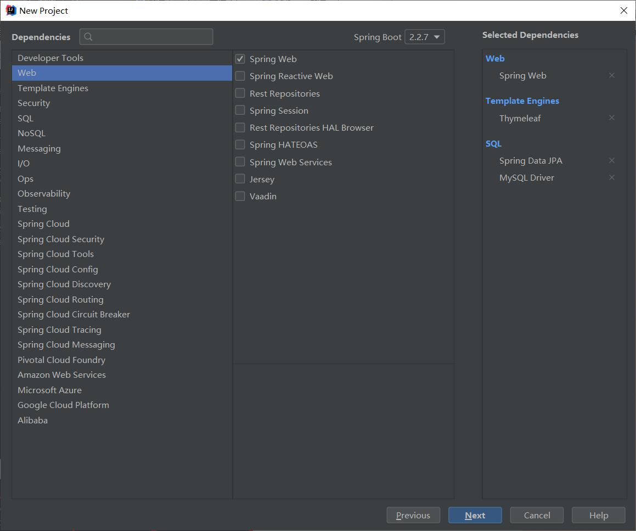The width and height of the screenshot is (636, 531).
Task: Click Template Engines heading in Selected Dependencies
Action: click(x=522, y=100)
